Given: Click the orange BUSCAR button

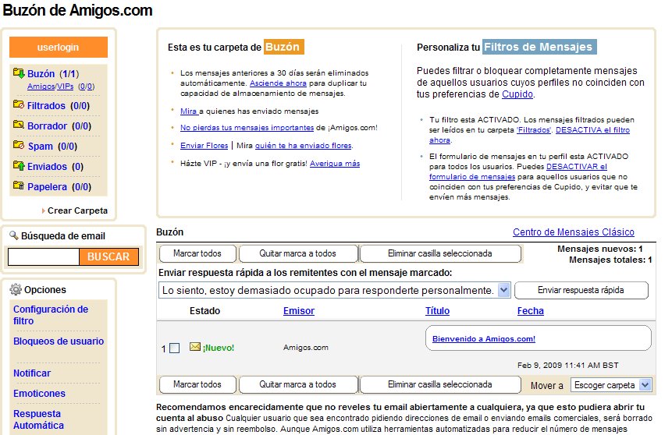Looking at the screenshot, I should click(108, 256).
